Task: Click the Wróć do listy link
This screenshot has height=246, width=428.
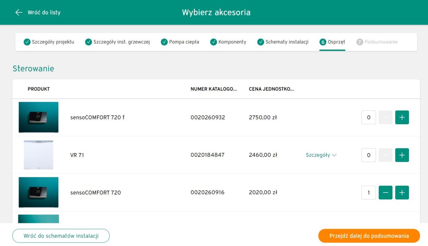Action: [x=44, y=12]
